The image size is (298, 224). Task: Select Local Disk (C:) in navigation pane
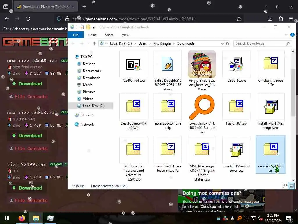pos(91,106)
